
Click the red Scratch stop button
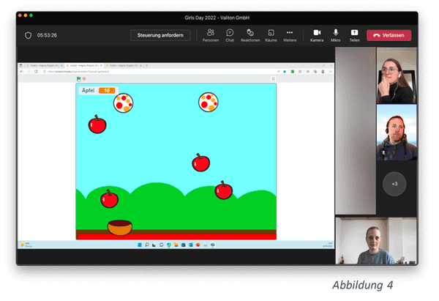coord(84,79)
